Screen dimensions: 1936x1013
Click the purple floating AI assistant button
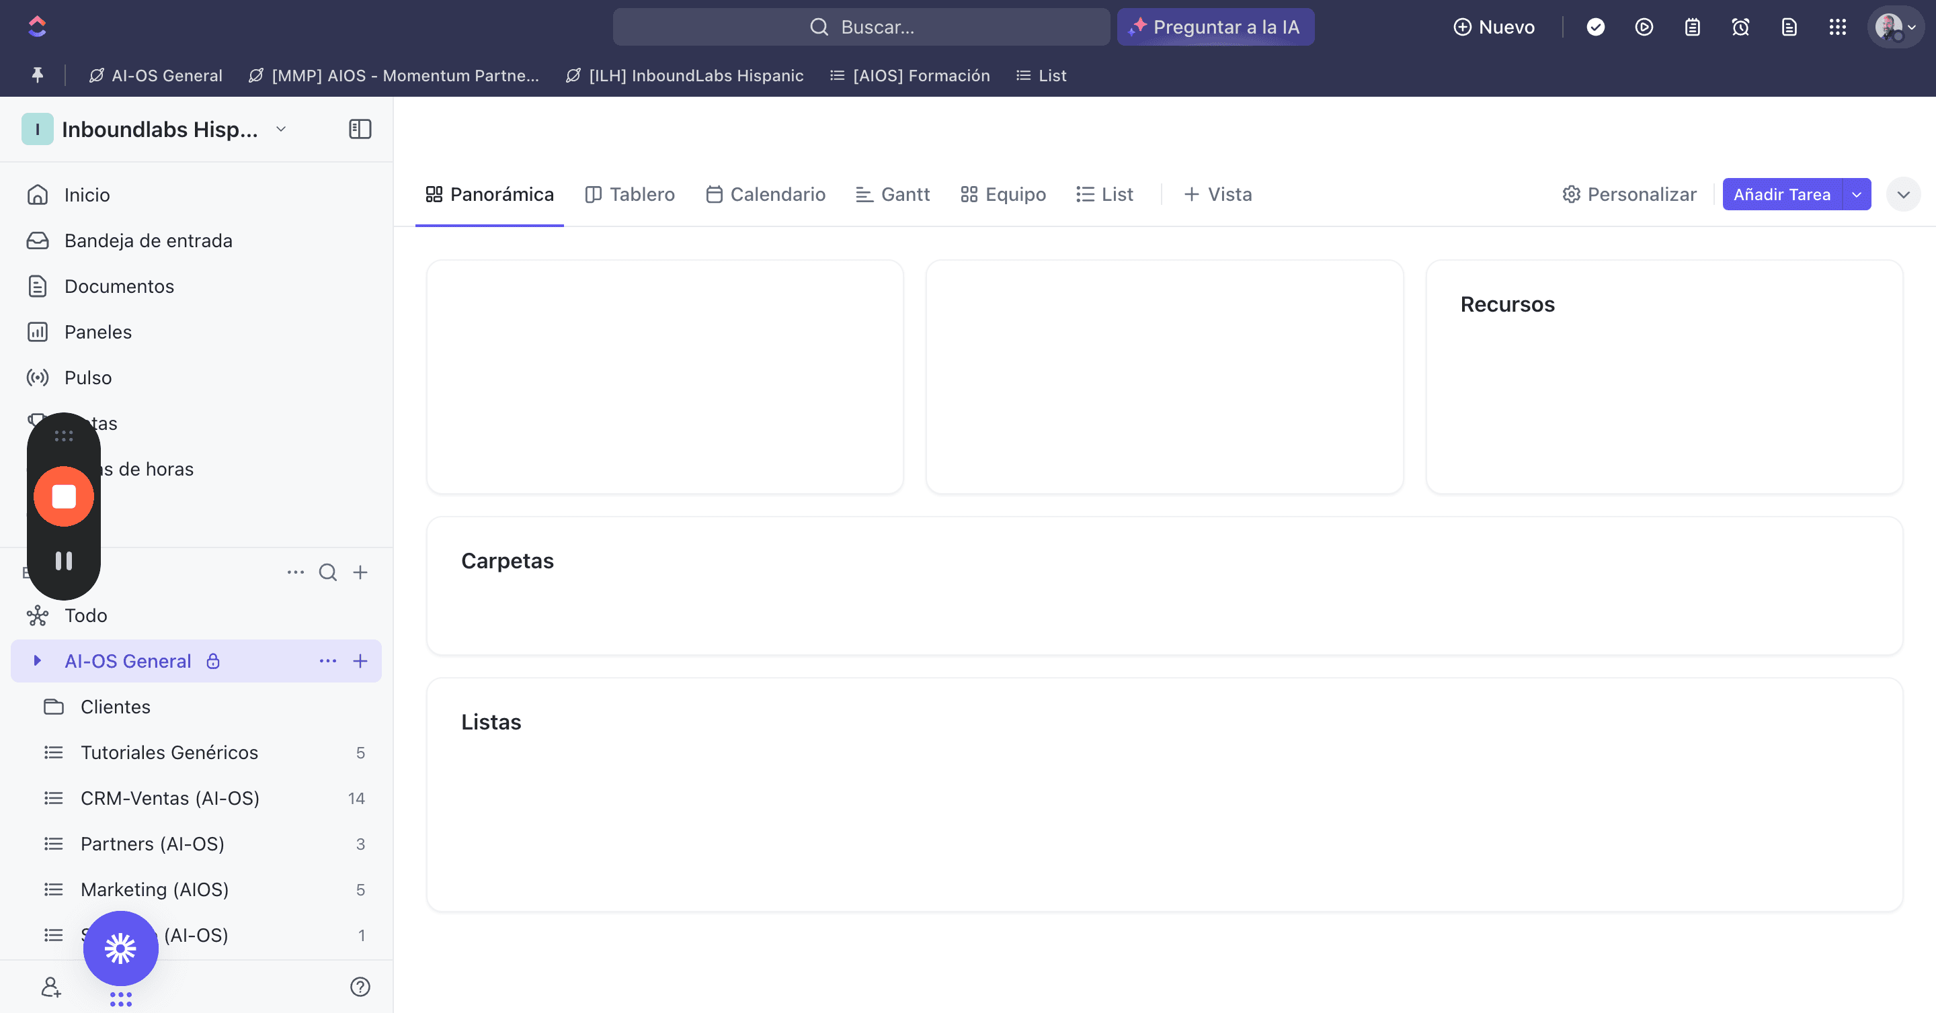coord(120,949)
